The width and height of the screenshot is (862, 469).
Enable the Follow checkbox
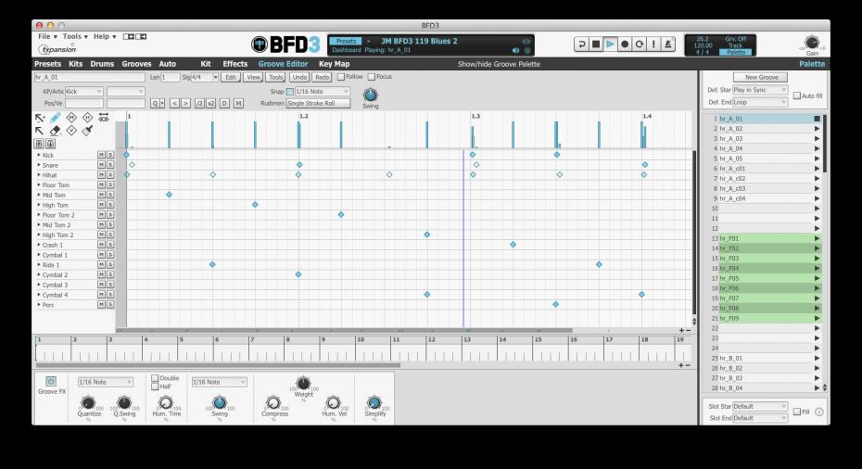(340, 77)
